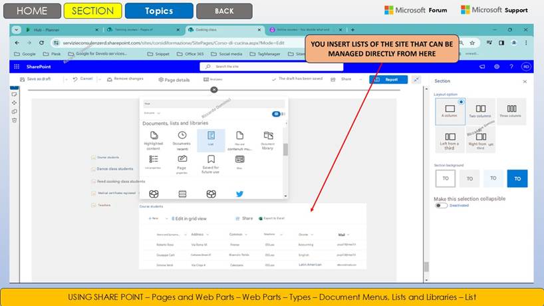Bookmark this page with the star icon

472,43
